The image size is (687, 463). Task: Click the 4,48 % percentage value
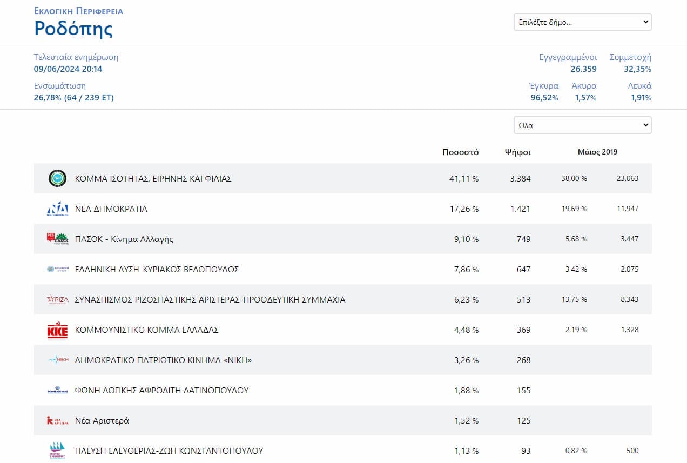point(466,330)
